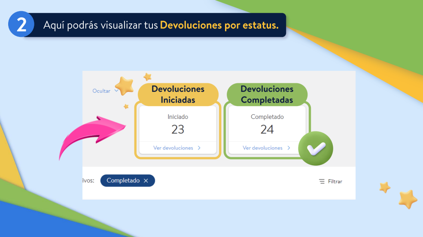Collapse the summary using the Ocultar chevron
Image resolution: width=423 pixels, height=237 pixels.
click(x=116, y=91)
